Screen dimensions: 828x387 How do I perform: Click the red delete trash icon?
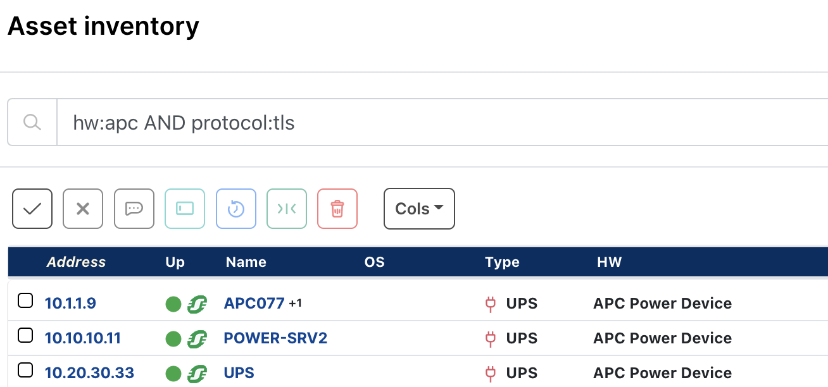(x=337, y=209)
